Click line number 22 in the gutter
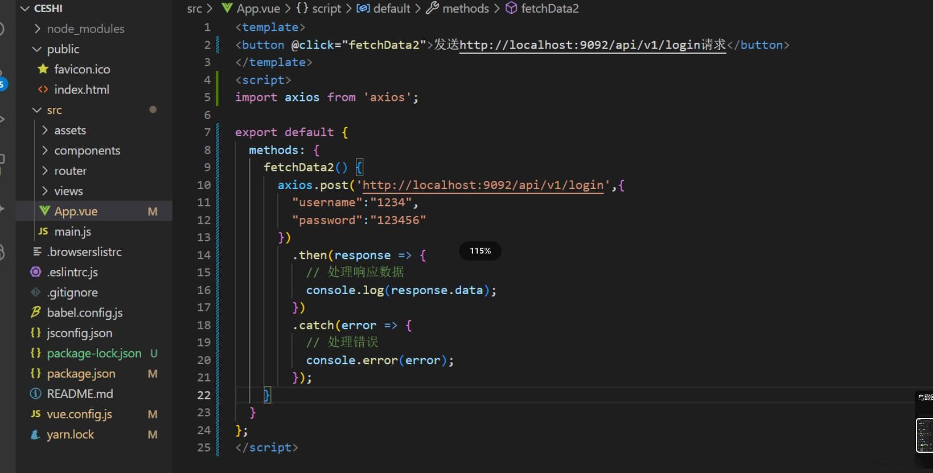Image resolution: width=933 pixels, height=473 pixels. [204, 395]
